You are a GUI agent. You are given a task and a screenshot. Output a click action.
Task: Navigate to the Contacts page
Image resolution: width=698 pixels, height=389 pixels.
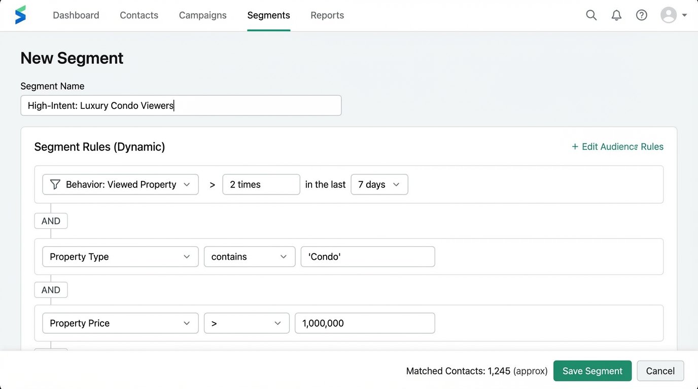click(138, 15)
